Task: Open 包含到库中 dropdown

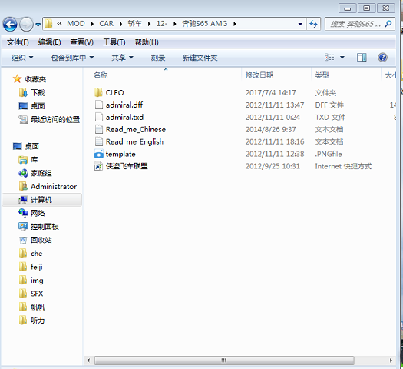Action: 72,58
